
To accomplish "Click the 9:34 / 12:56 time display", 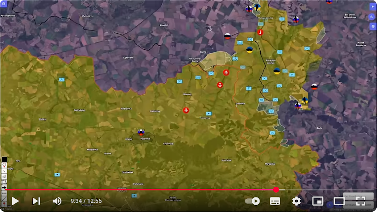I will pos(86,201).
